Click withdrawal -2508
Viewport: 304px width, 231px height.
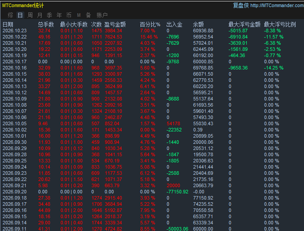click(173, 173)
